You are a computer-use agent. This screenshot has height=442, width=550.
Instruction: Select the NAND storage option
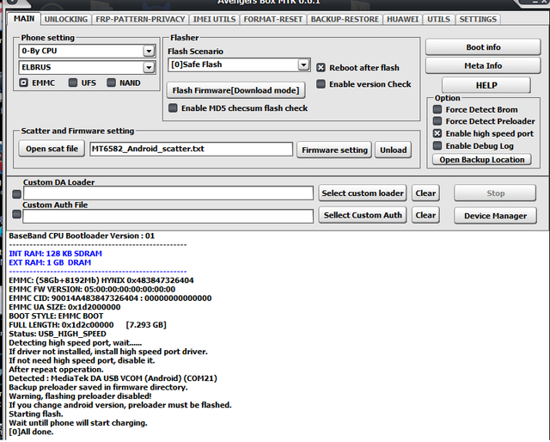(x=111, y=83)
